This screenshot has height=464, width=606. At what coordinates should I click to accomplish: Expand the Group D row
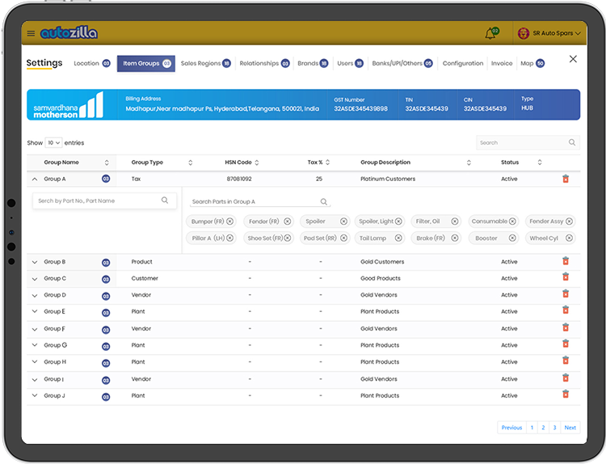(x=35, y=295)
